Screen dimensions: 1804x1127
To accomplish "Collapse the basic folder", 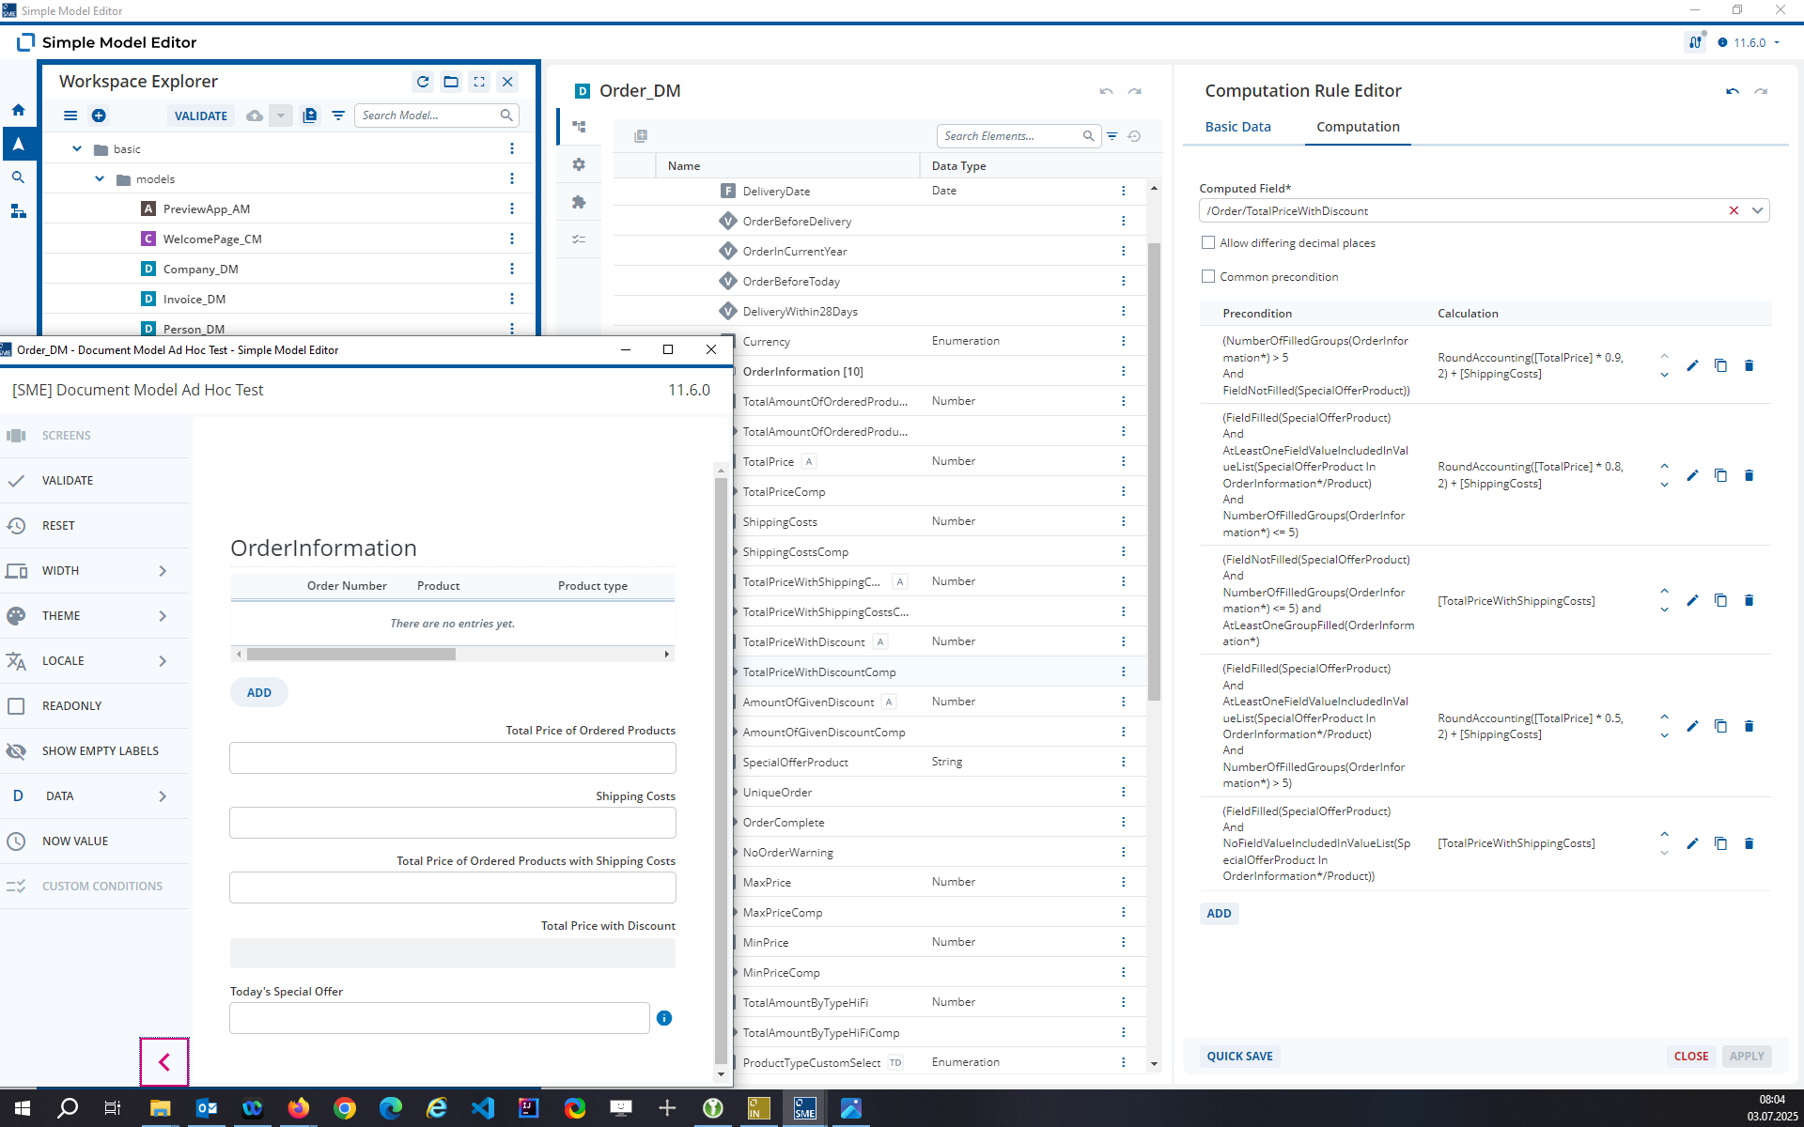I will pyautogui.click(x=77, y=148).
